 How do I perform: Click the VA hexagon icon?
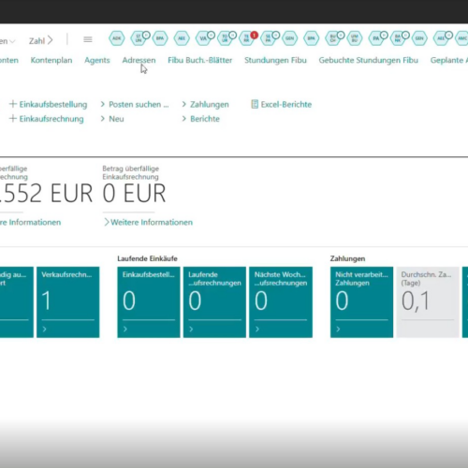click(x=204, y=38)
